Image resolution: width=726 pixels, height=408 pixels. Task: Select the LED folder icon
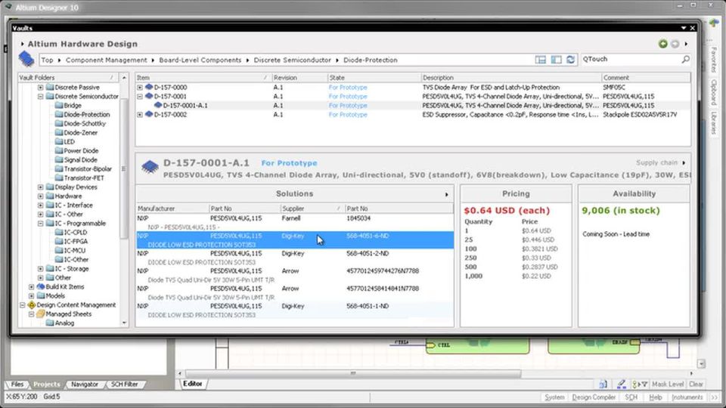[59, 141]
